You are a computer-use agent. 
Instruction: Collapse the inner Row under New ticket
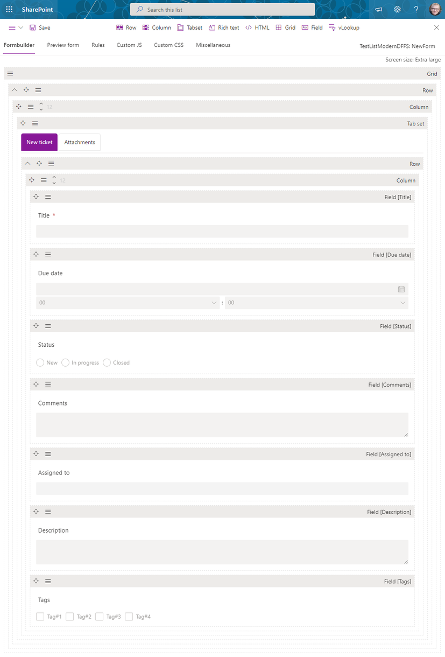pos(28,163)
